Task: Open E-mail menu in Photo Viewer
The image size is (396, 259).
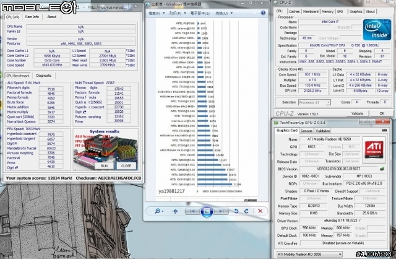Action: pos(200,13)
